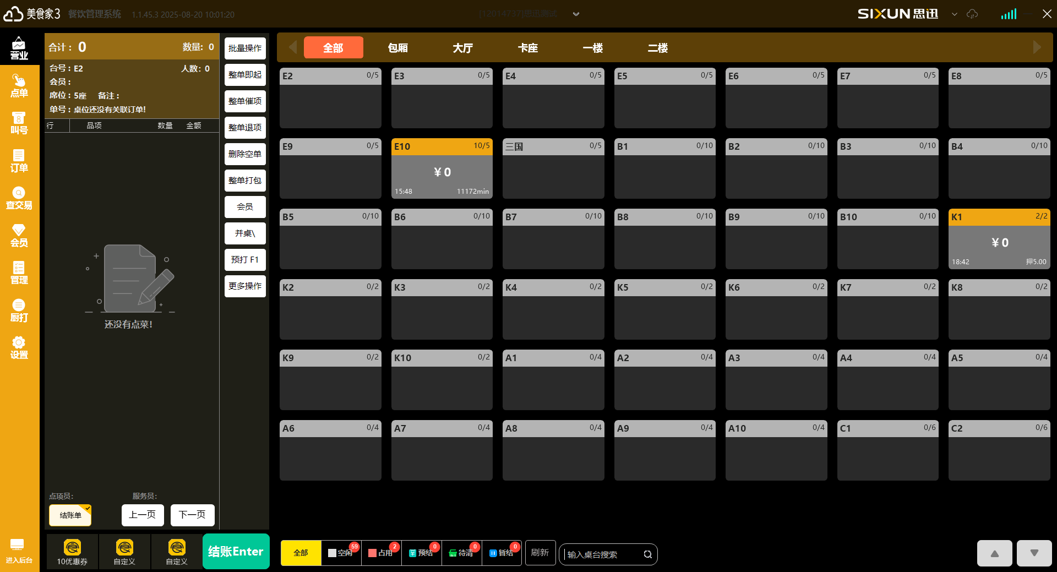
Task: Click the 预打 F1 button
Action: tap(245, 260)
